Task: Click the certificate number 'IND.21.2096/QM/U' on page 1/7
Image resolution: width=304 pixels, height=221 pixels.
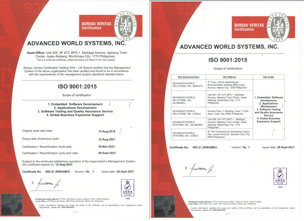Action: click(x=58, y=172)
